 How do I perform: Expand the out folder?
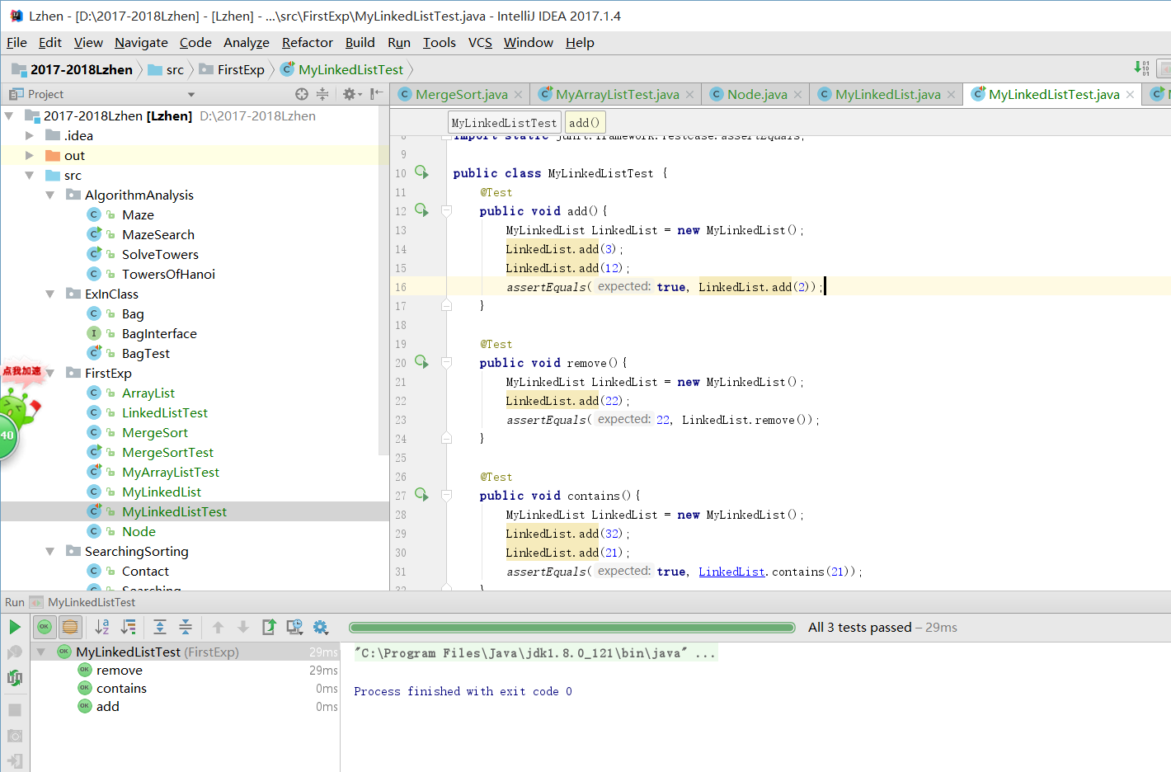click(x=30, y=156)
